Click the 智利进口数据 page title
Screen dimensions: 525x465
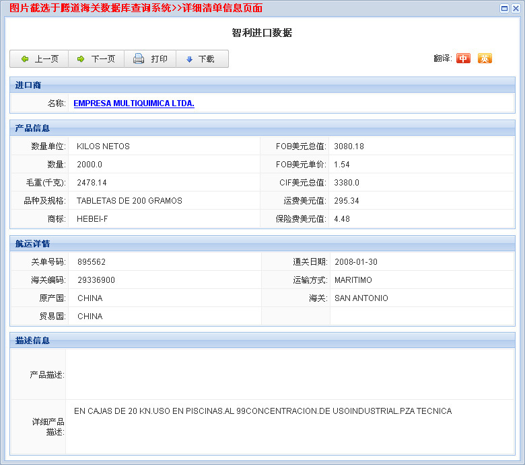262,33
